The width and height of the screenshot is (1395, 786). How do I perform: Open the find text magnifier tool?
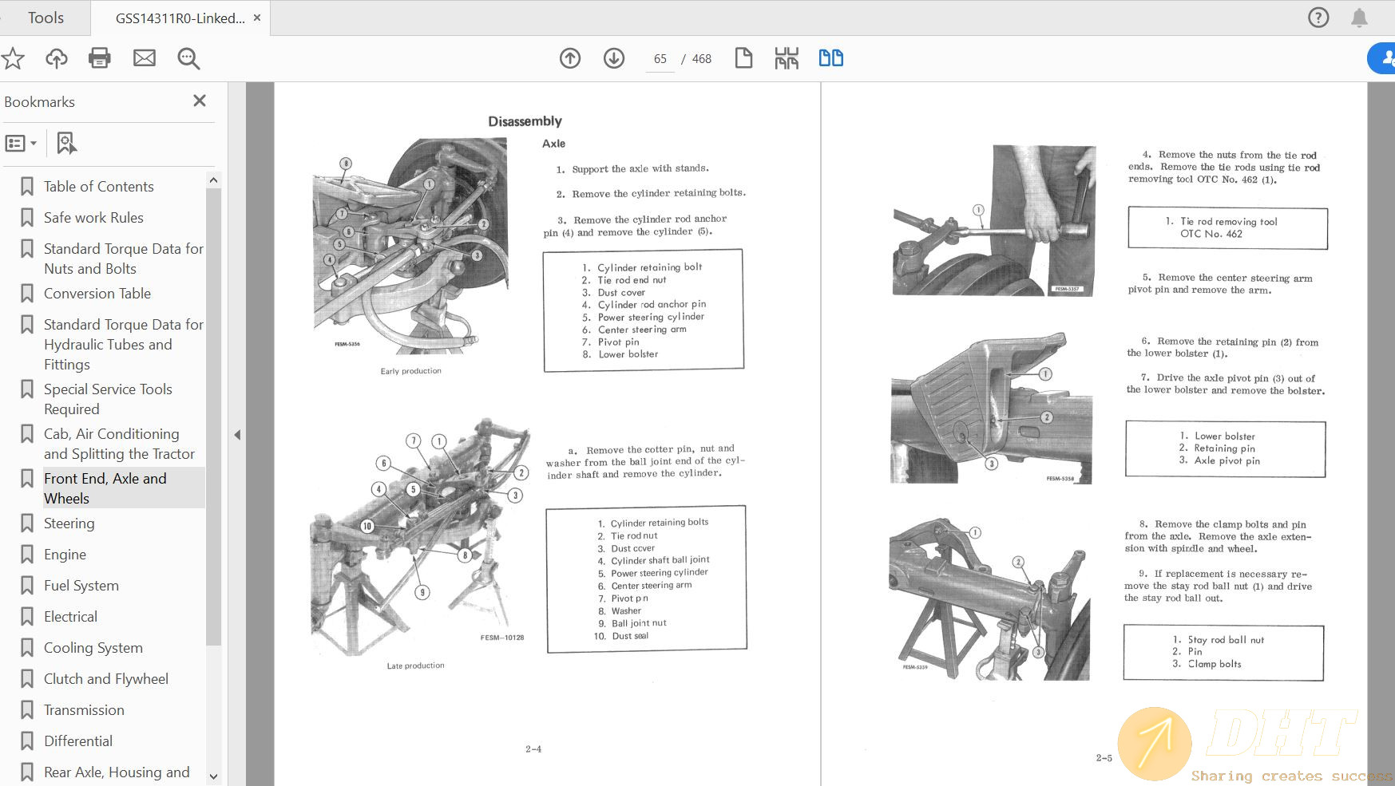[188, 58]
